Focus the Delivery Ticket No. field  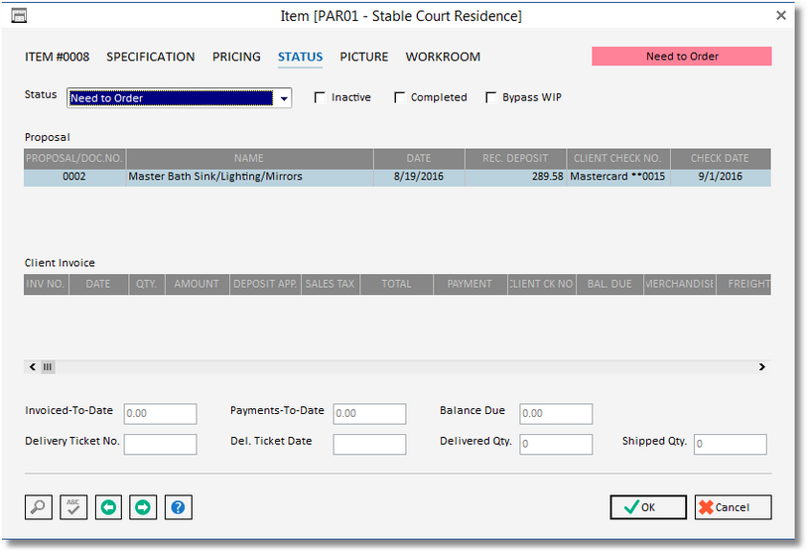[160, 444]
